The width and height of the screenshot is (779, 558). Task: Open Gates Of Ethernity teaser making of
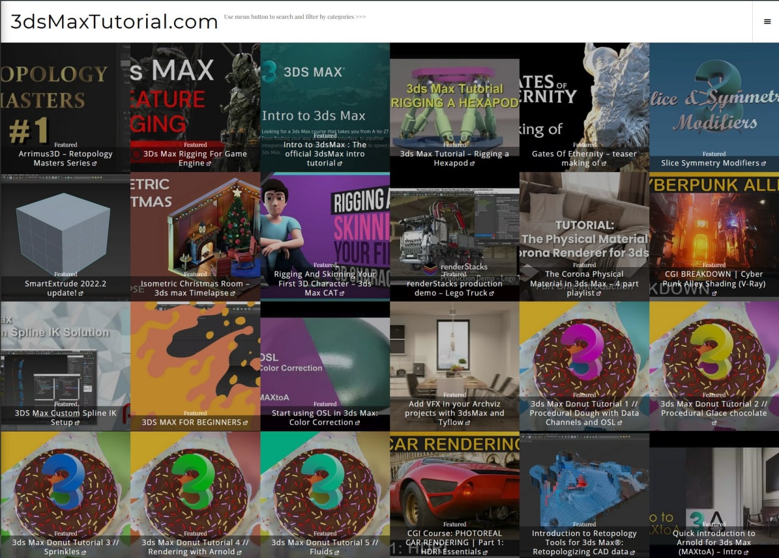[x=584, y=158]
